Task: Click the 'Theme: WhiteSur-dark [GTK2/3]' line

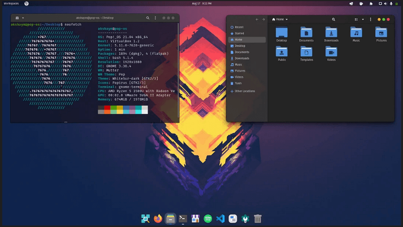Action: coord(128,78)
